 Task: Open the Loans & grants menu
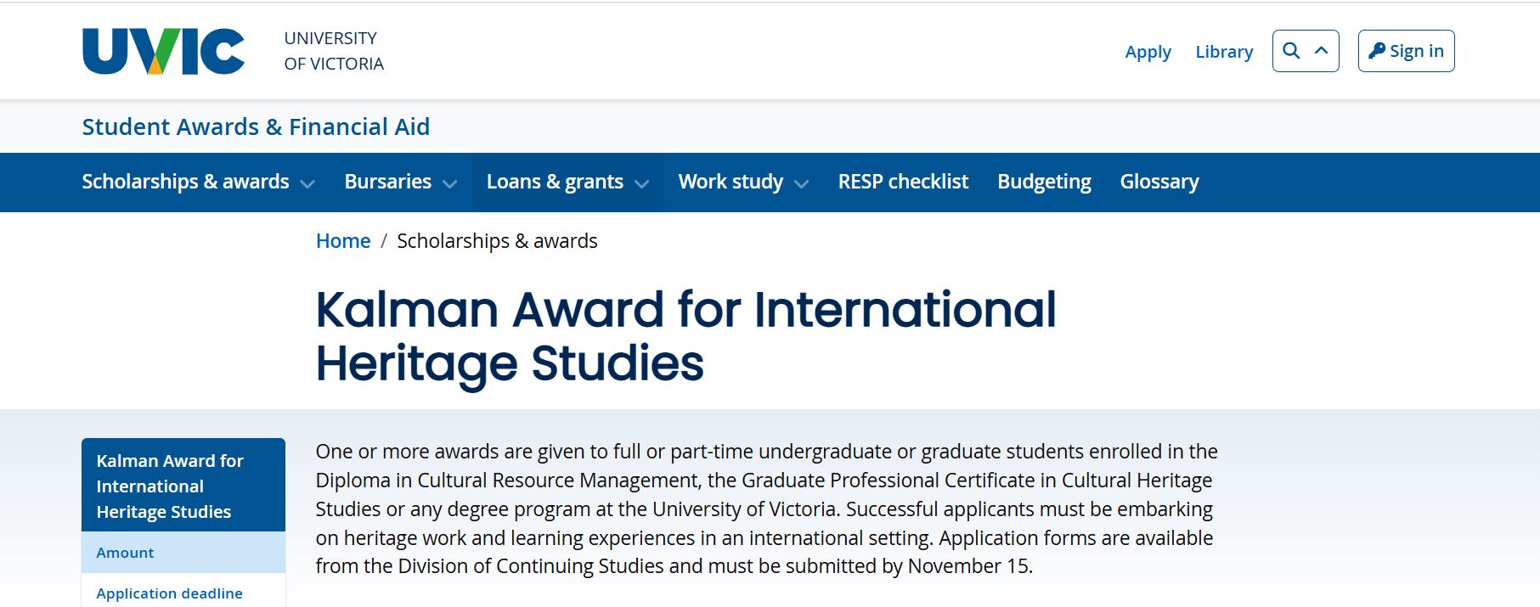pos(555,182)
